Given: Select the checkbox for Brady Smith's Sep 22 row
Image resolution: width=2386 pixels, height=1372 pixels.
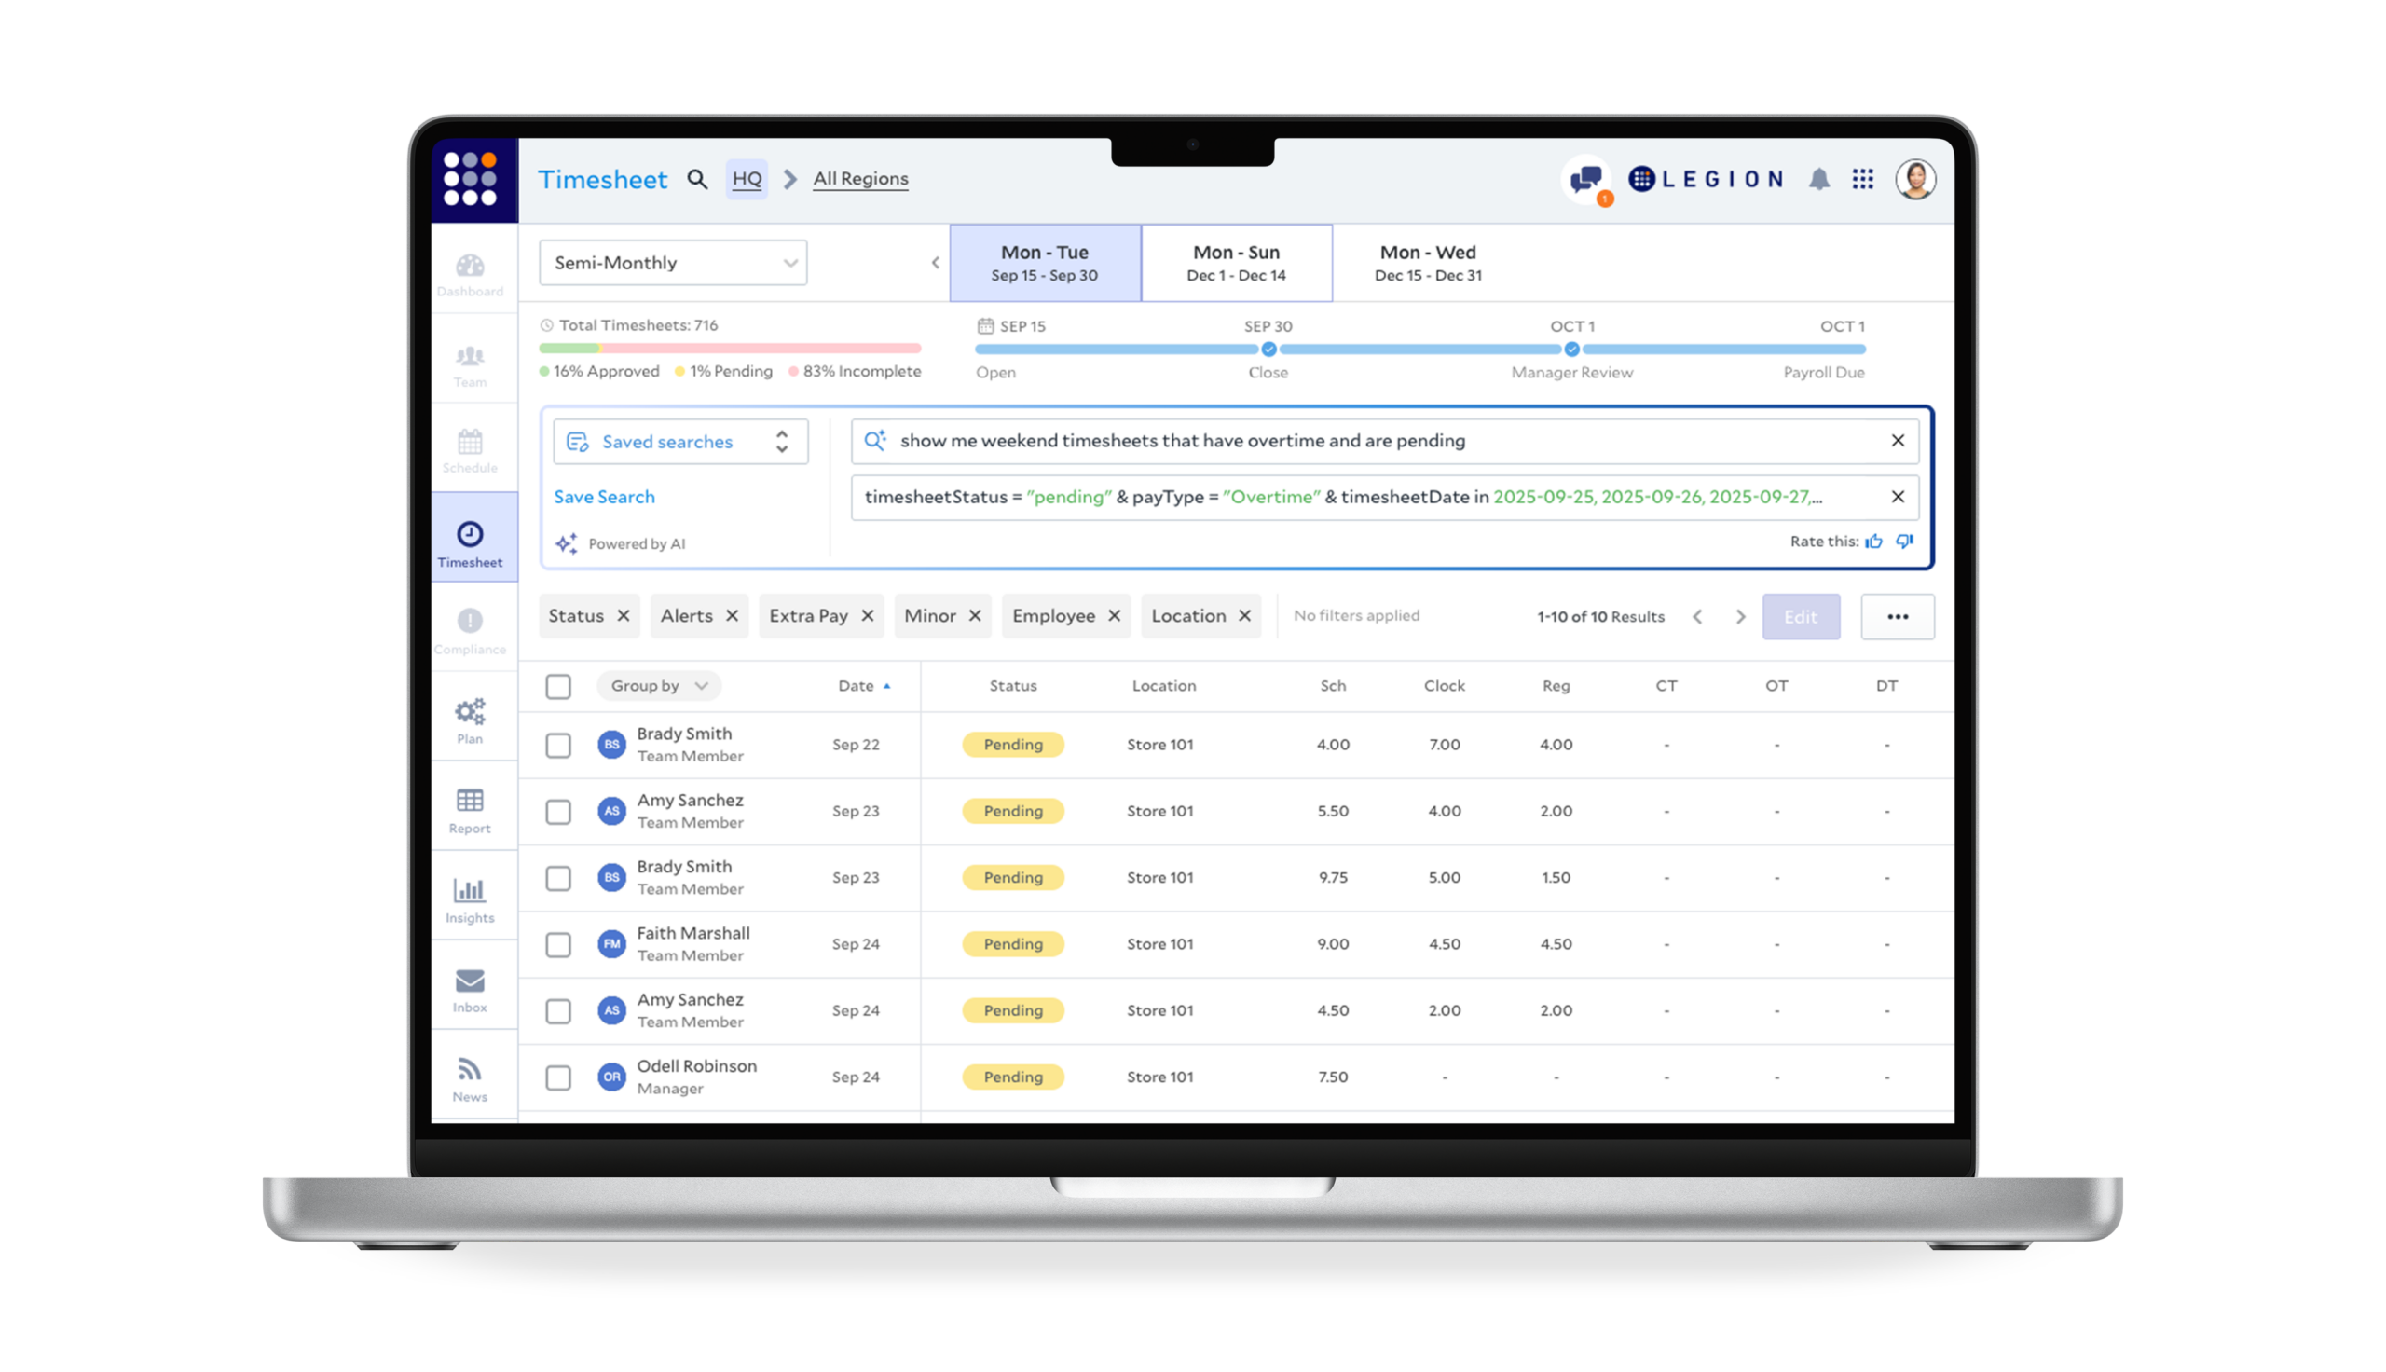Looking at the screenshot, I should 557,745.
